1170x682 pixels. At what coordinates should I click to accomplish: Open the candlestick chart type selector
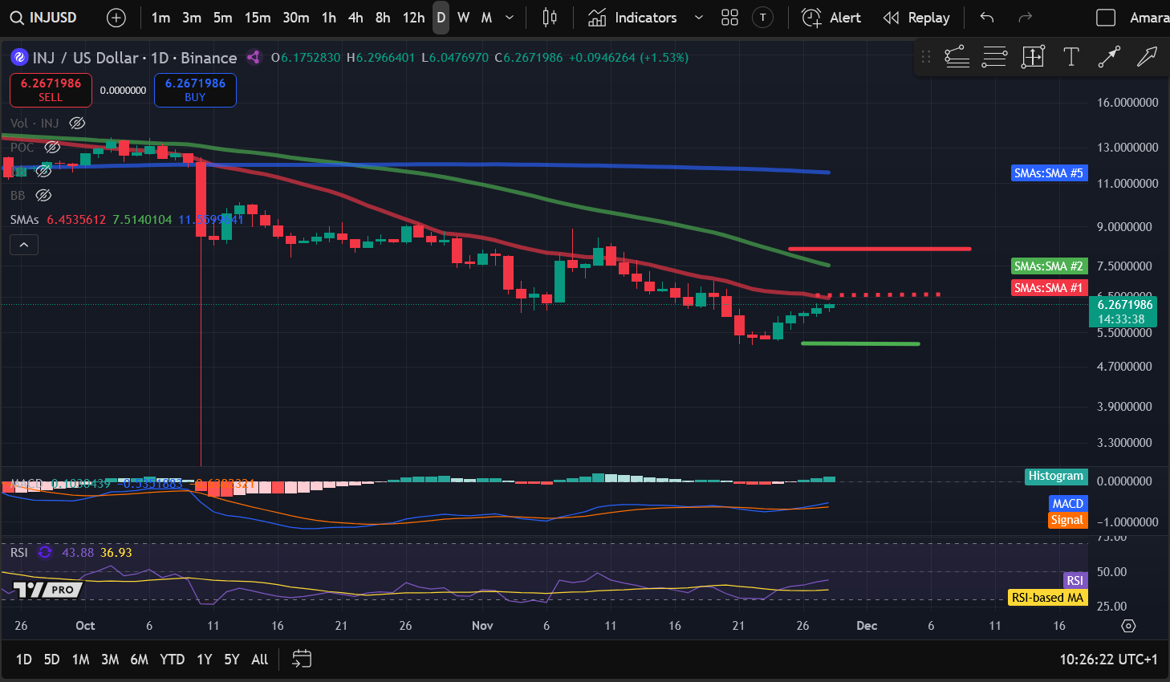click(x=550, y=18)
